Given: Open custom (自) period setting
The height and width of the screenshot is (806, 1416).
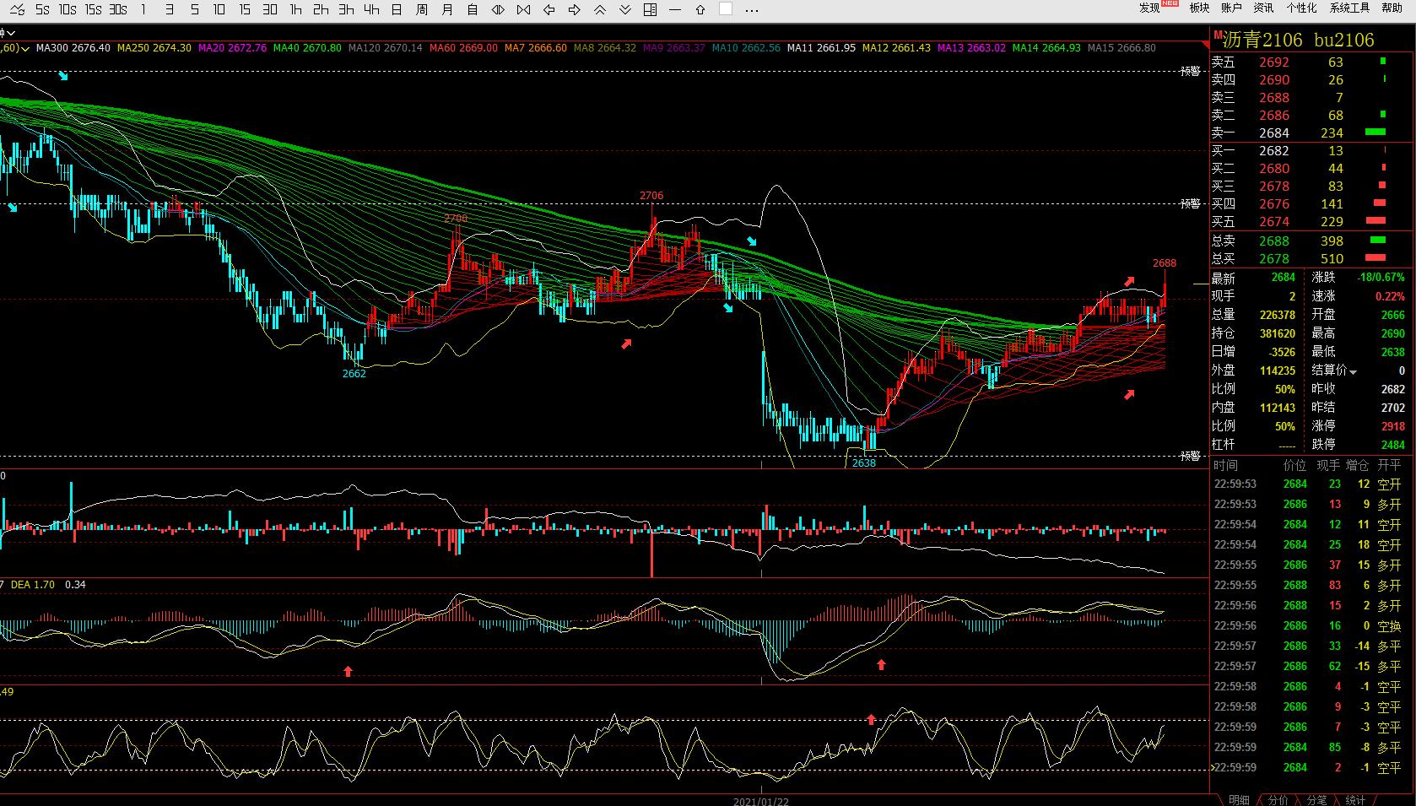Looking at the screenshot, I should pyautogui.click(x=473, y=10).
